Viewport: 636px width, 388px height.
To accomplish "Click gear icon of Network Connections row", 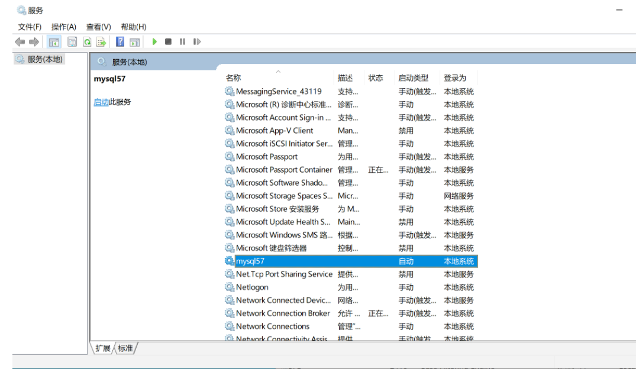I will point(230,326).
